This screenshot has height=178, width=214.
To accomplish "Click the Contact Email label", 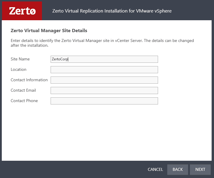I will (23, 90).
